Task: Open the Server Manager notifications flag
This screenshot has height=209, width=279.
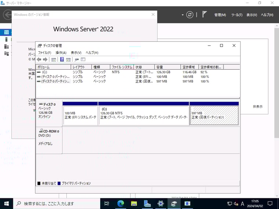Action: 204,14
